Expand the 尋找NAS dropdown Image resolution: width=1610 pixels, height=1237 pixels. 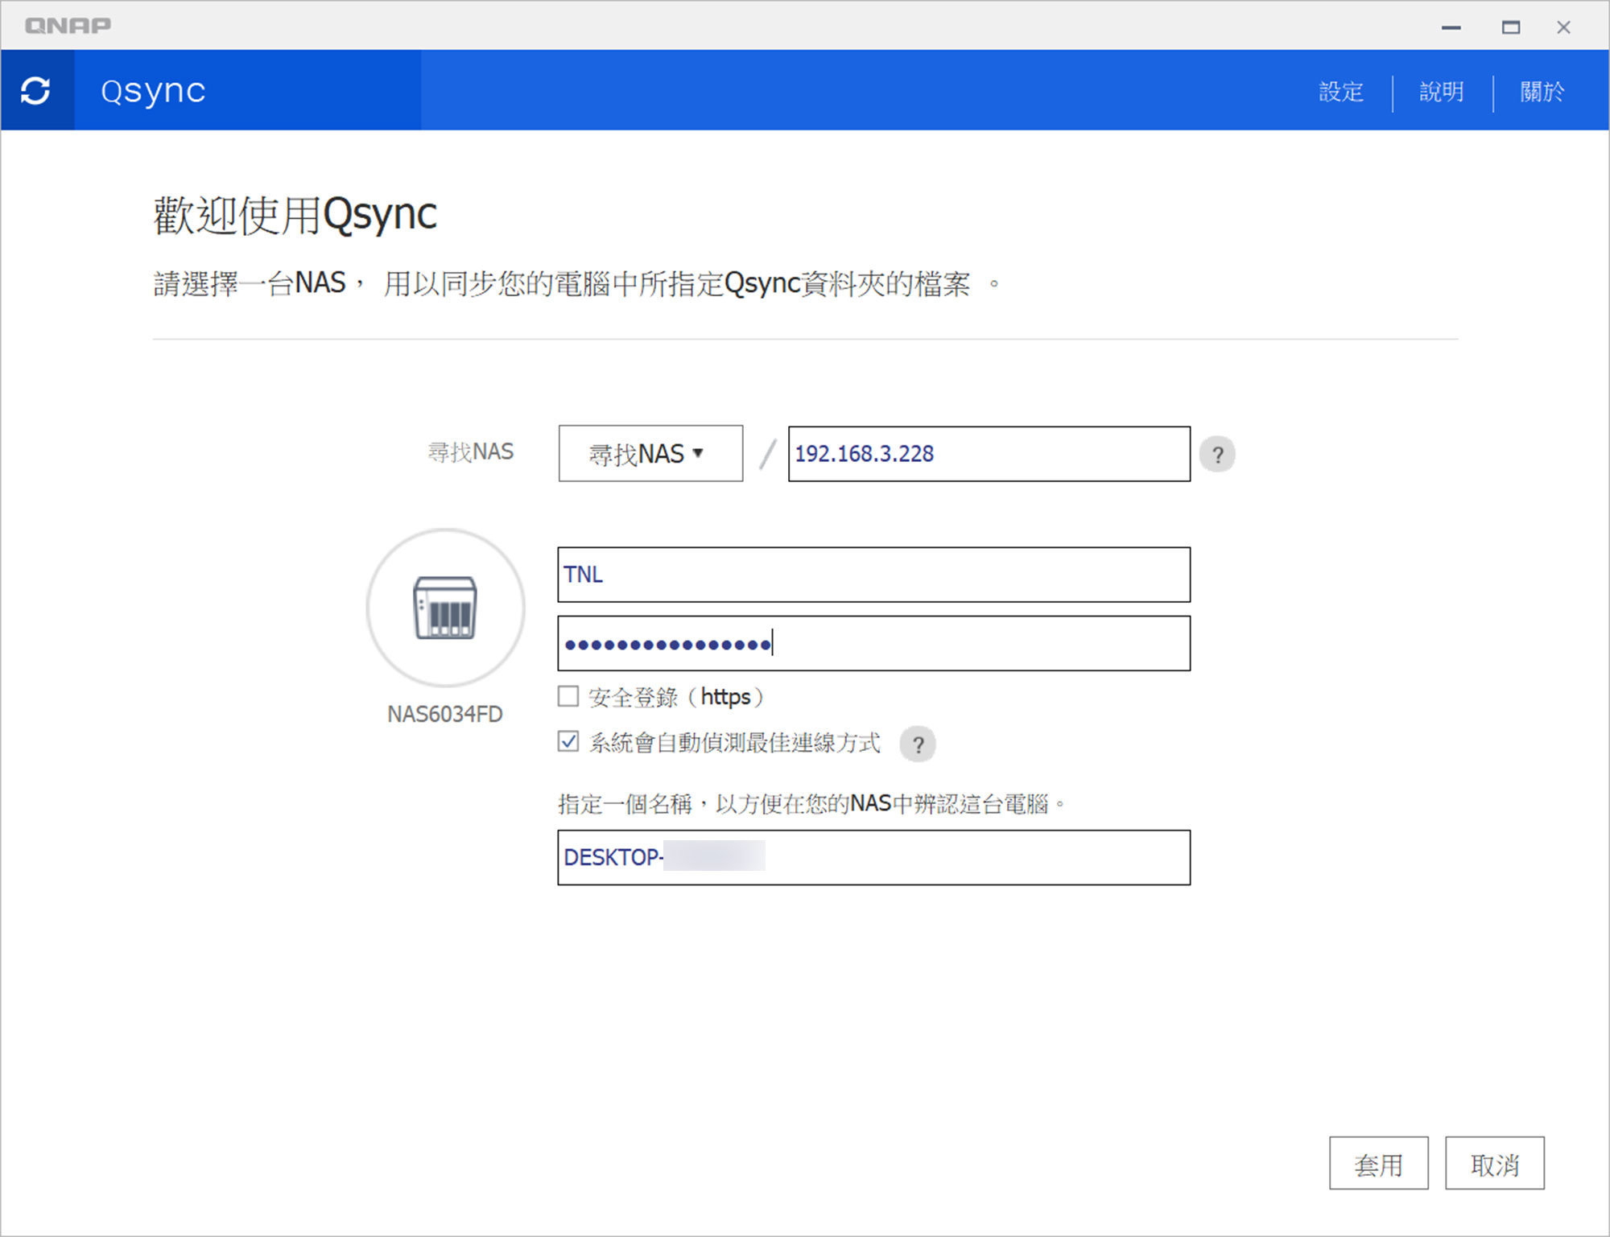coord(650,453)
